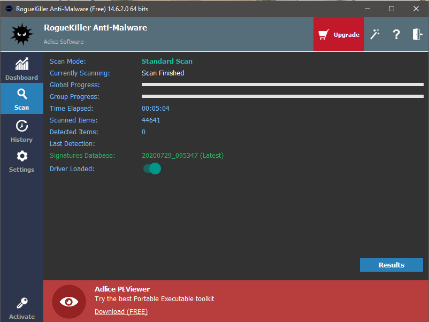Image resolution: width=429 pixels, height=322 pixels.
Task: Click the elapsed time 00:05:04
Action: (x=156, y=109)
